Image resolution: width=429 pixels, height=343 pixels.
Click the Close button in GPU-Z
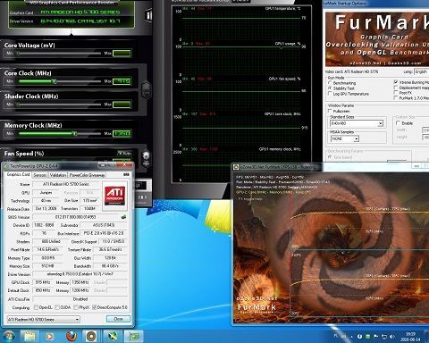coord(118,319)
